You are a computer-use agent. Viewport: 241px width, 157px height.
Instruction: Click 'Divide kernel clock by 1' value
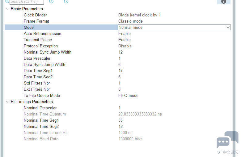pyautogui.click(x=139, y=15)
